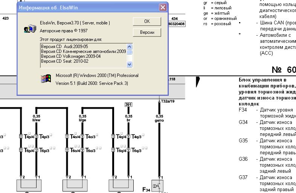Select "Версия CD Seat: 2010-02" row
This screenshot has height=193, width=296.
point(65,61)
